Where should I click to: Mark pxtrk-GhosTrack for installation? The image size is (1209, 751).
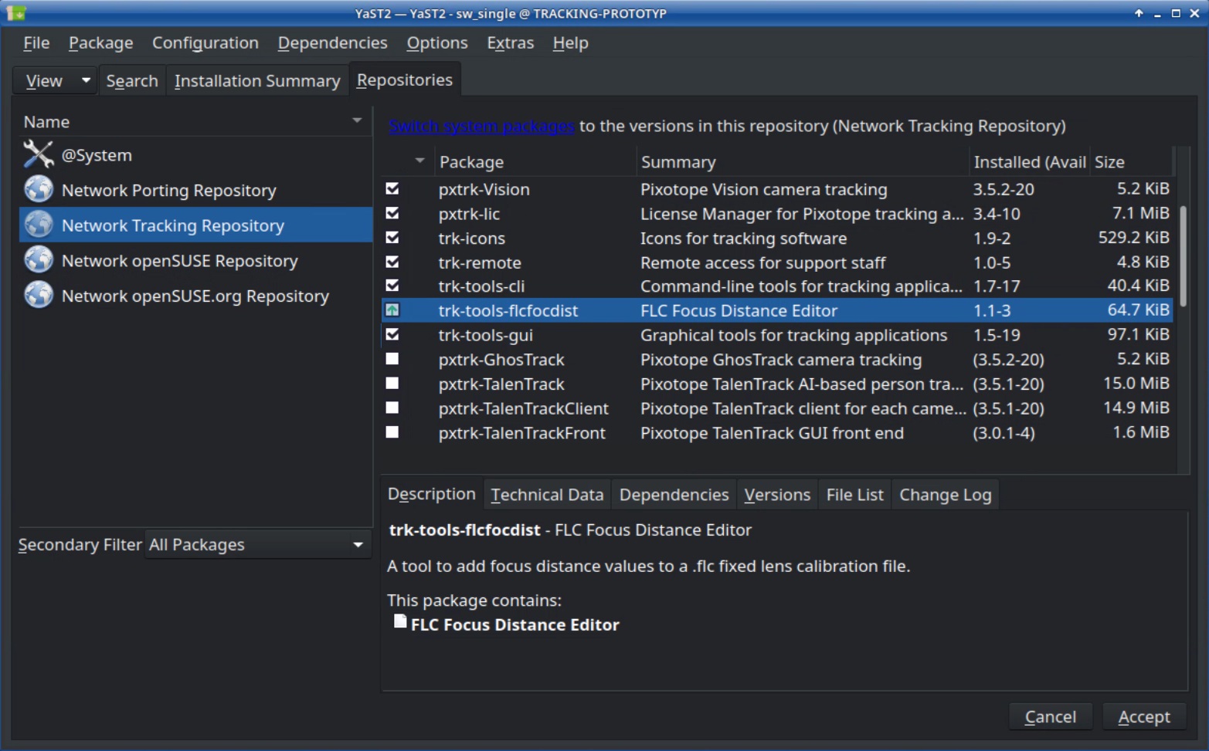point(392,359)
